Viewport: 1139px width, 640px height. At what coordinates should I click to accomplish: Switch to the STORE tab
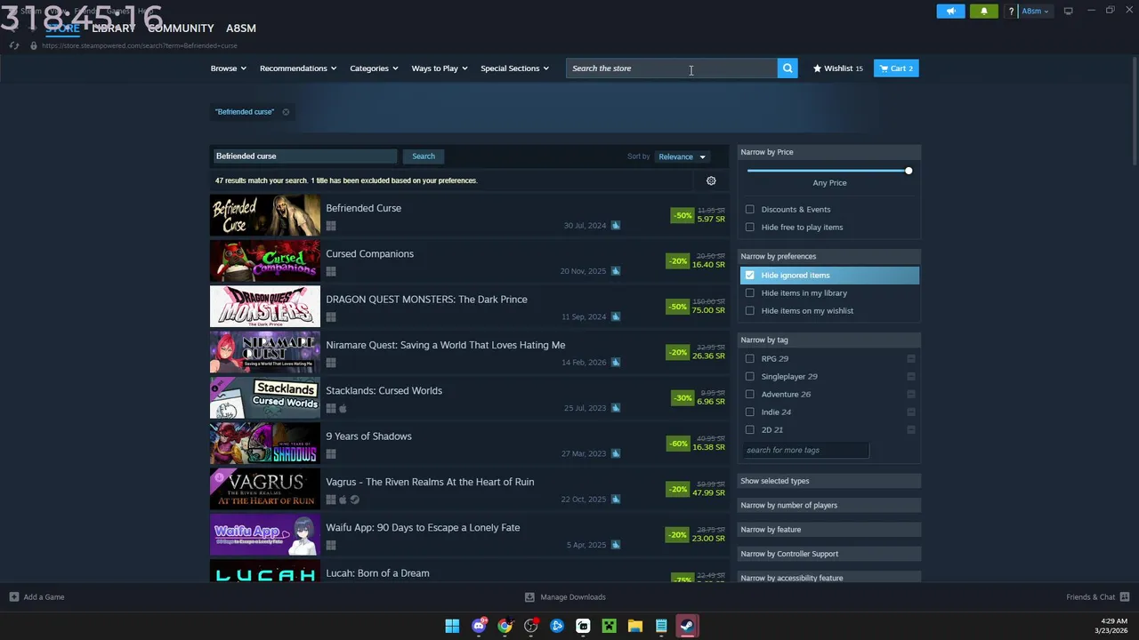(62, 28)
